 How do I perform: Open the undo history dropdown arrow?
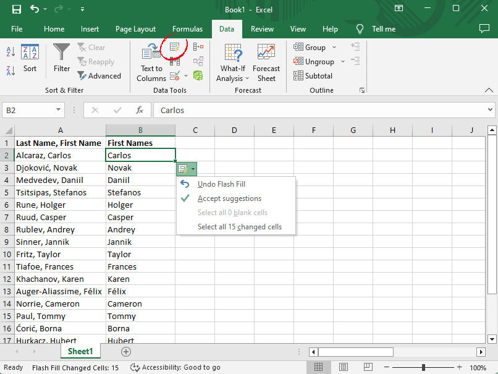click(x=45, y=9)
